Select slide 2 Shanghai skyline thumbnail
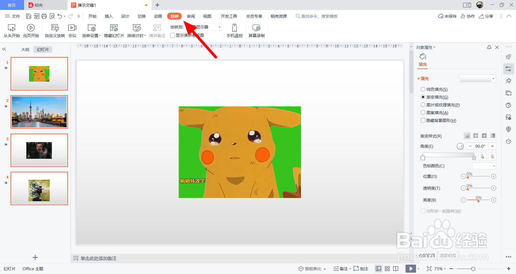The image size is (516, 274). [39, 112]
